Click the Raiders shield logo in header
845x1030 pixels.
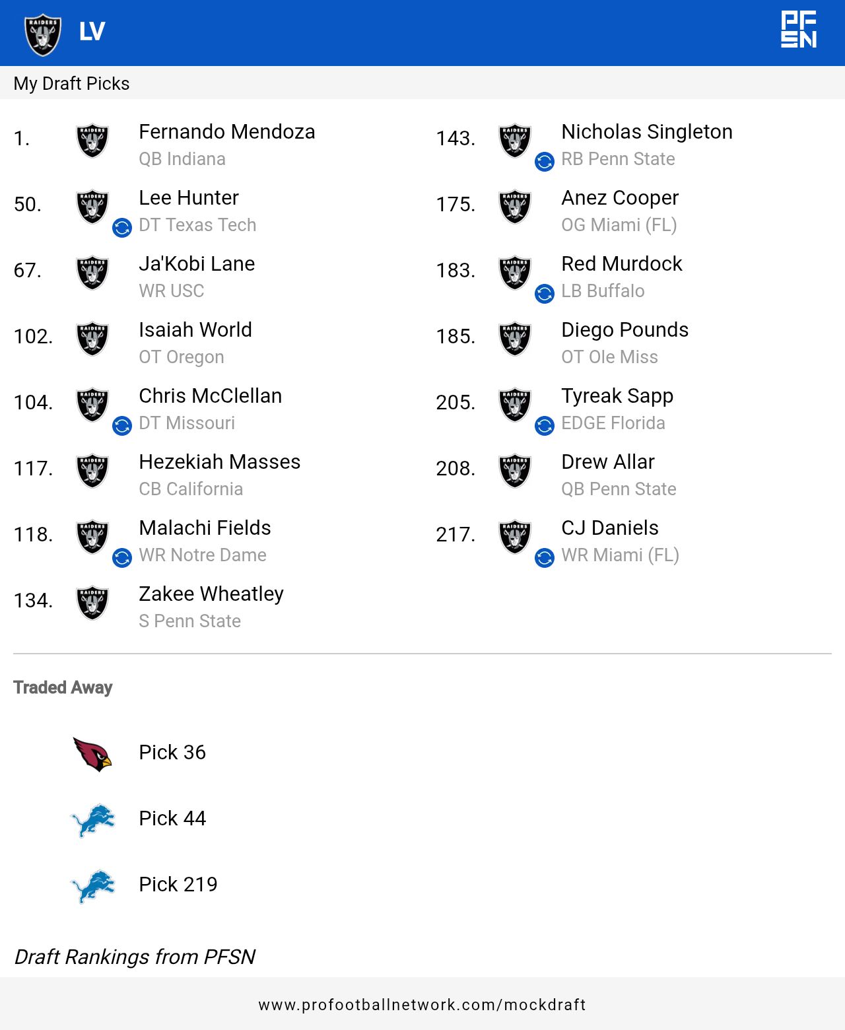(x=43, y=34)
